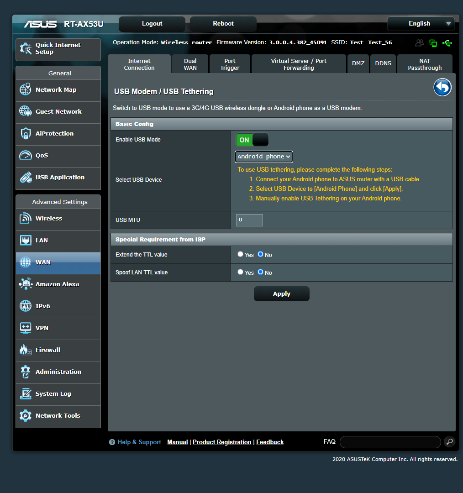Screen dimensions: 463x493
Task: Click the LAN port icon
Action: [26, 240]
